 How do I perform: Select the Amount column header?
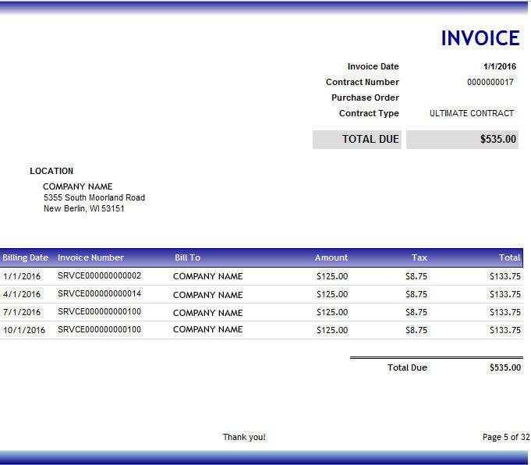point(331,257)
